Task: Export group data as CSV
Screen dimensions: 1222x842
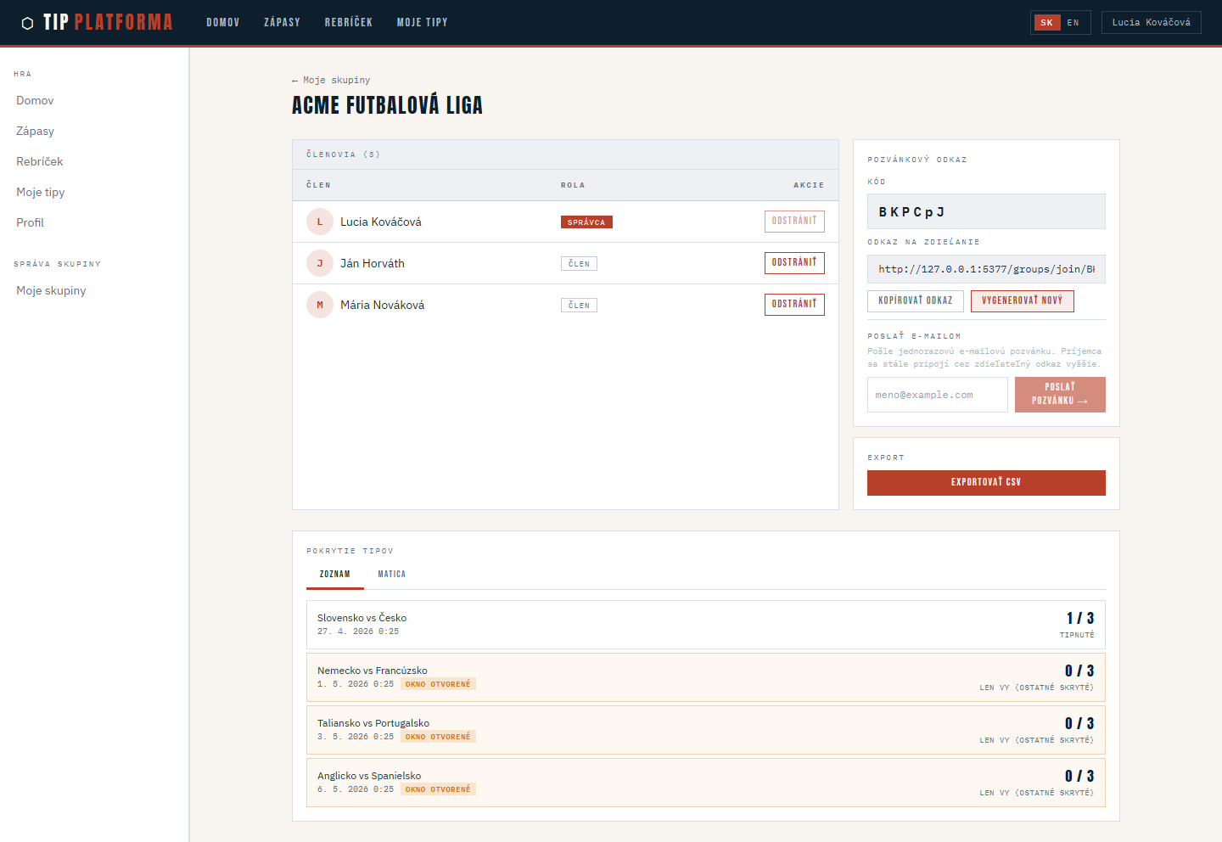Action: [985, 483]
